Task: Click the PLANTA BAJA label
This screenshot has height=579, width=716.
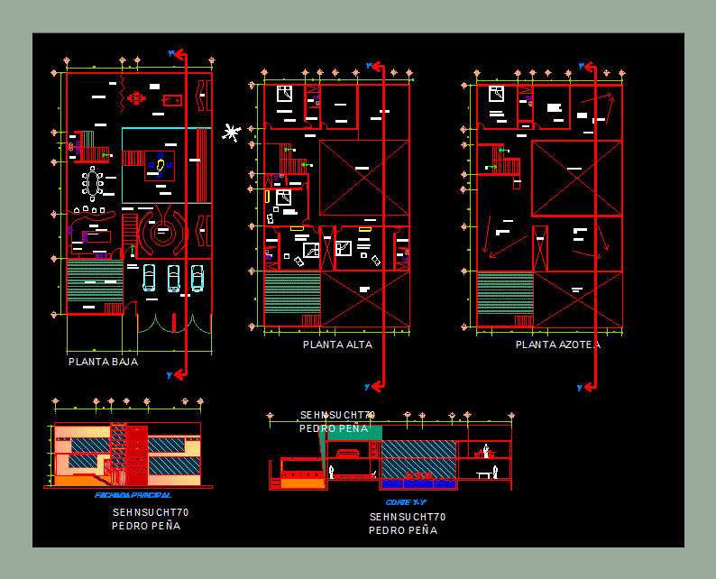Action: 103,362
